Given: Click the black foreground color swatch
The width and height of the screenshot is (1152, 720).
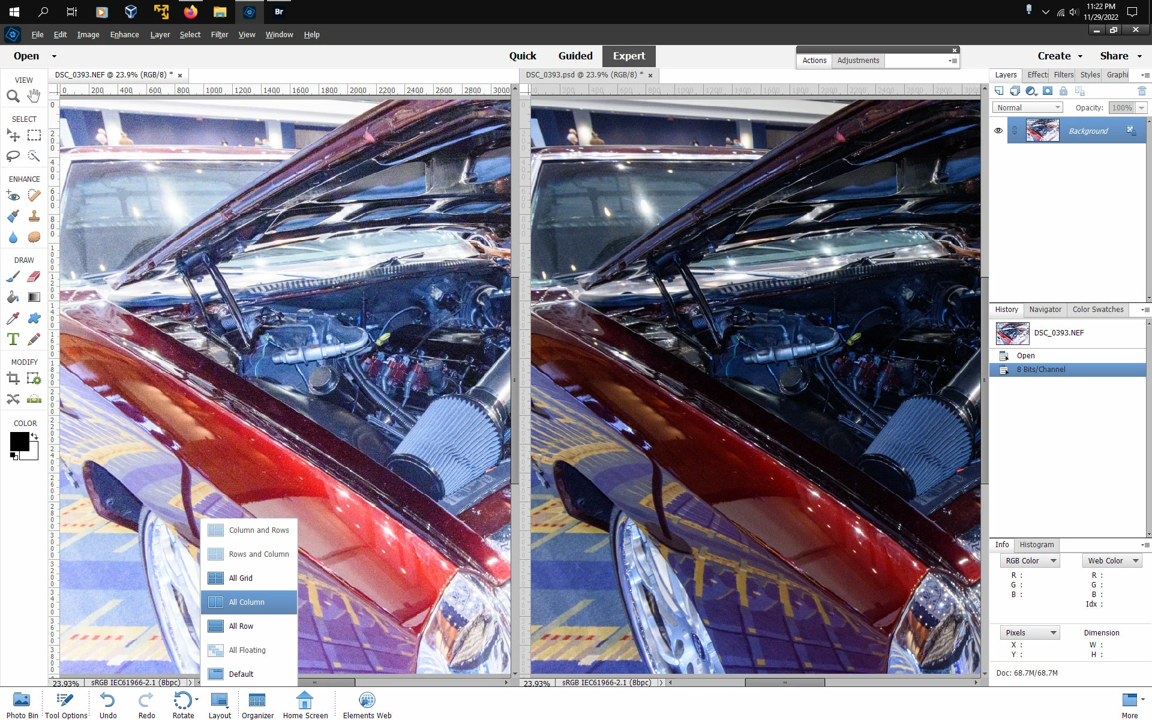Looking at the screenshot, I should coord(19,442).
